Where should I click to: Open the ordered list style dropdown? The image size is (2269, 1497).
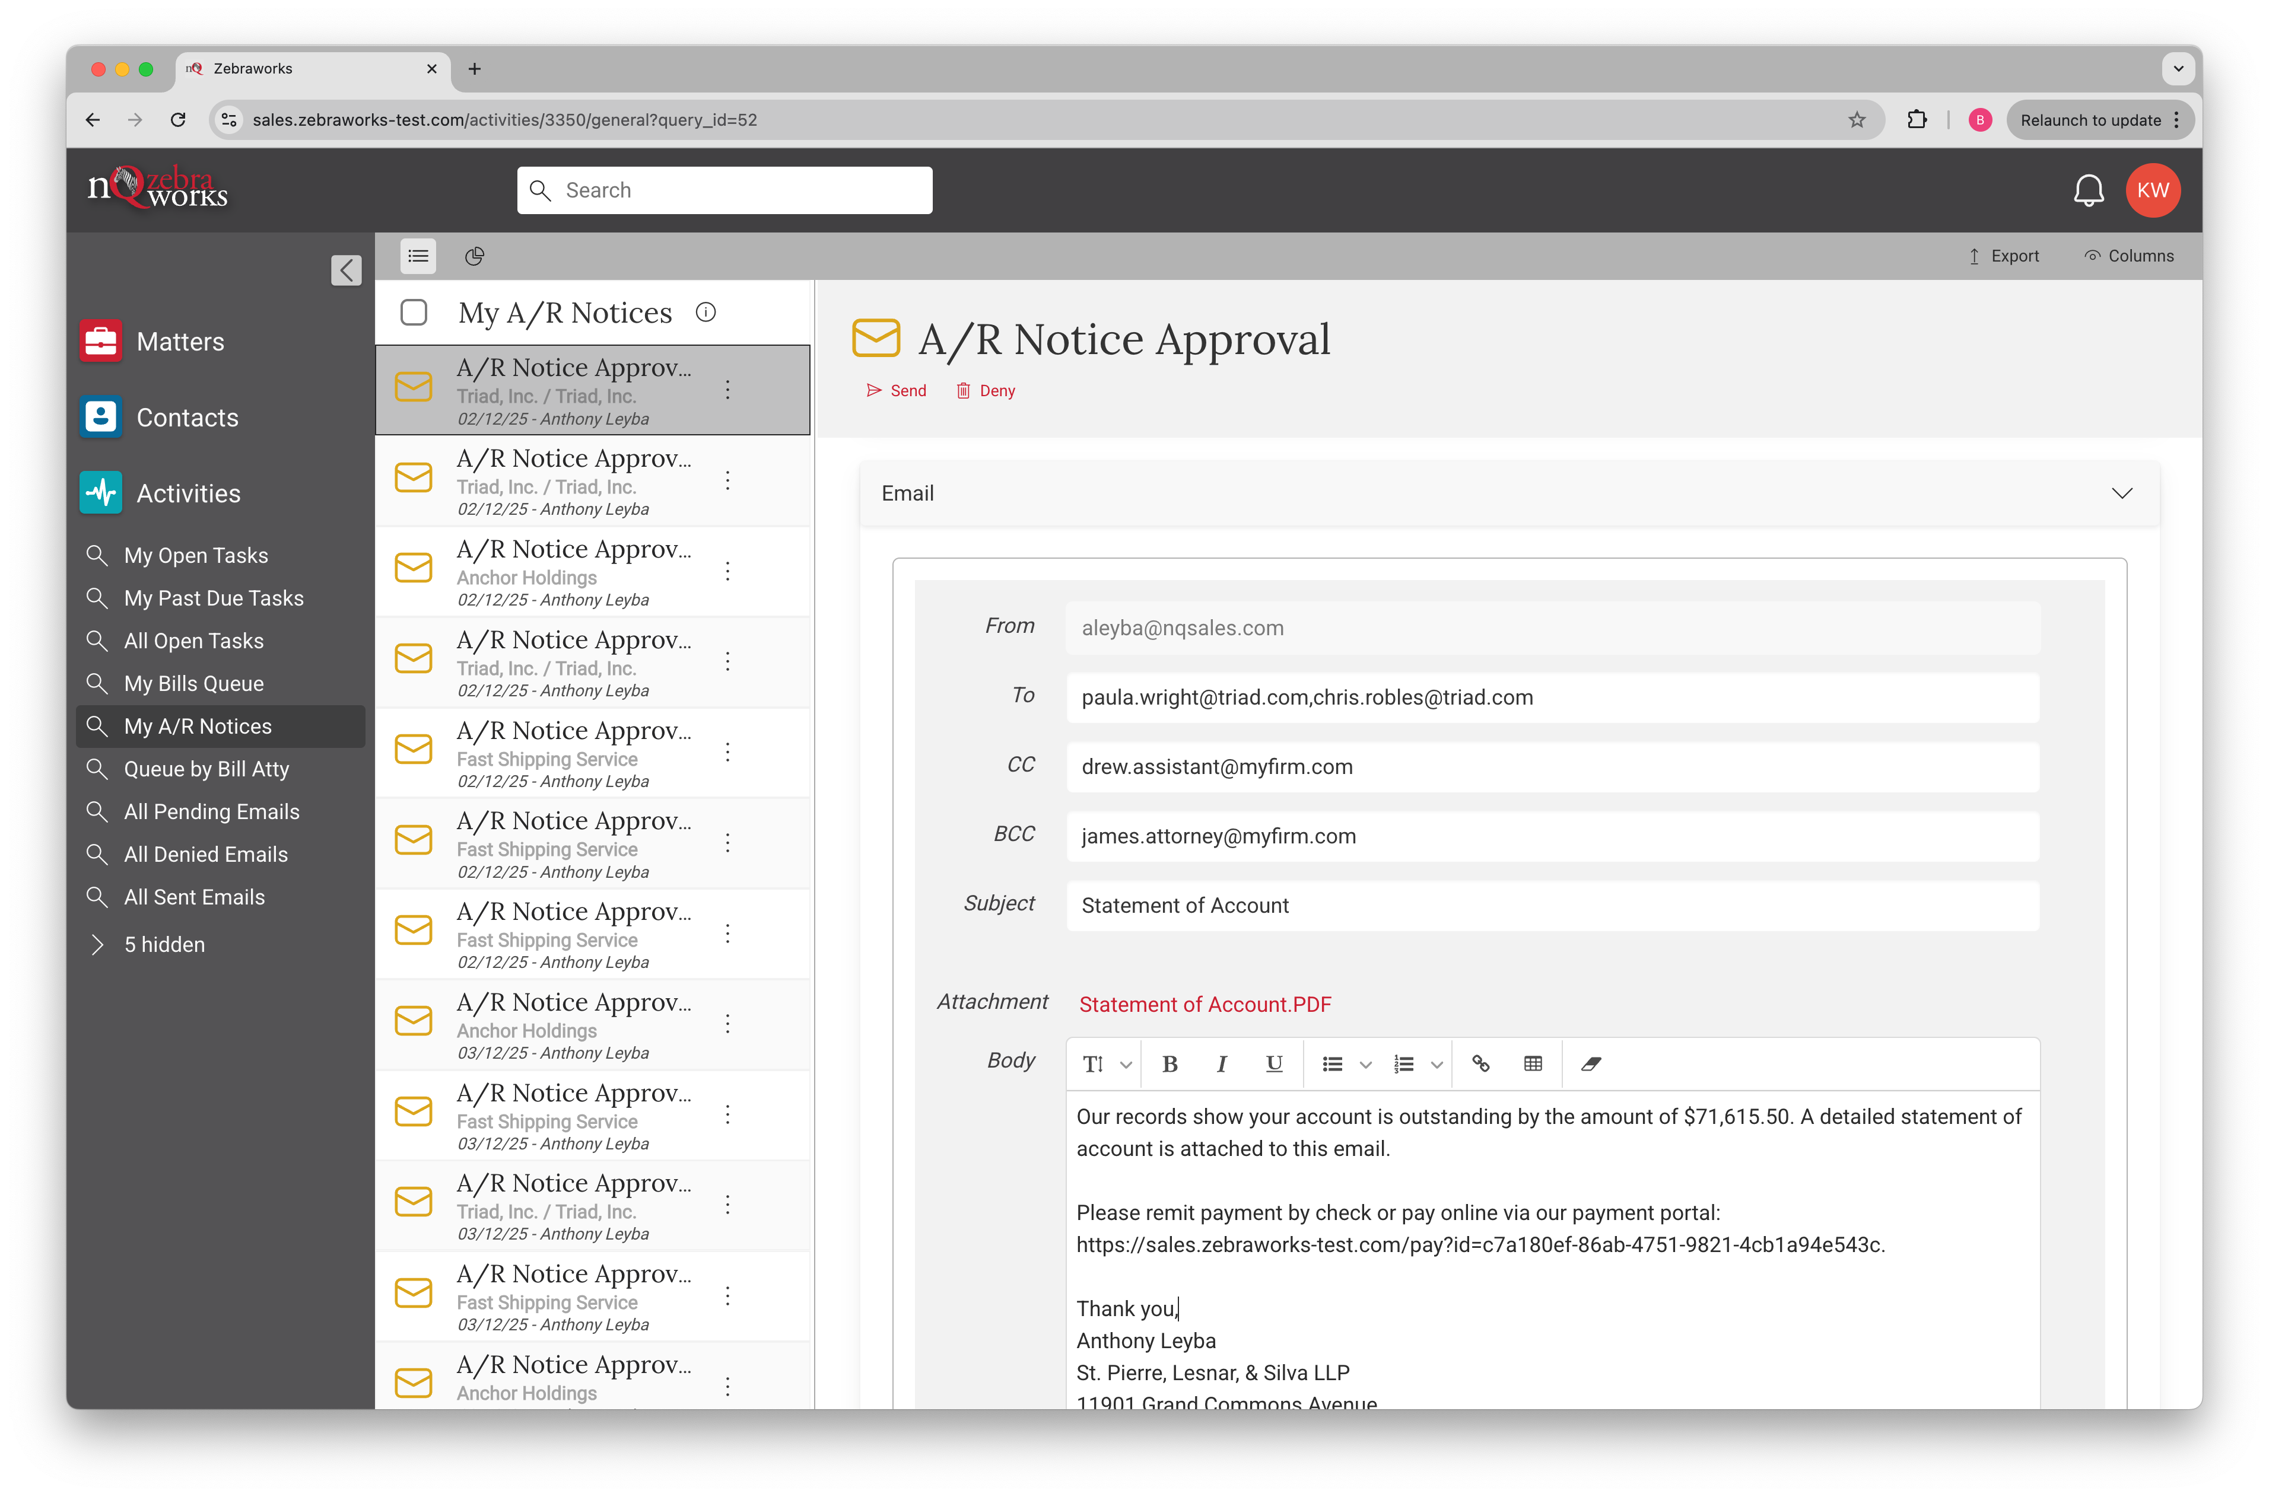[x=1437, y=1063]
